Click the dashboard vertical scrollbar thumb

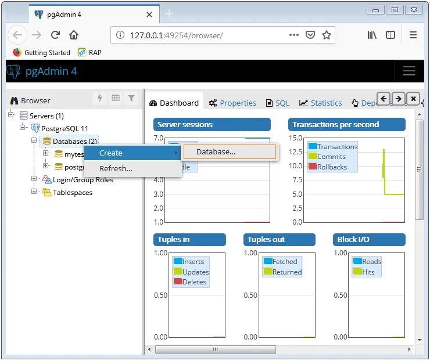point(419,169)
